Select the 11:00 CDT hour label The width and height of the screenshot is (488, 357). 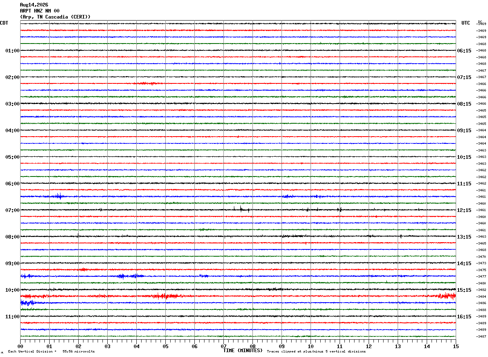(x=12, y=317)
